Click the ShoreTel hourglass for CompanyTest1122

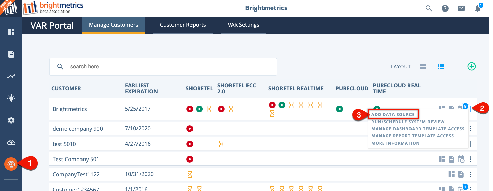point(190,174)
